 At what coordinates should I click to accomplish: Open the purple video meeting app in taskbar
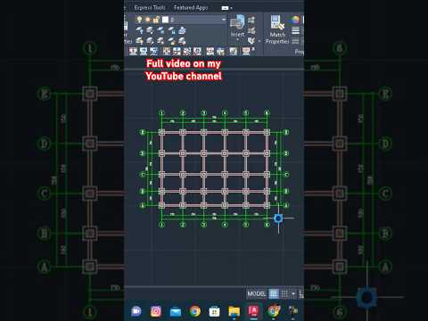click(x=136, y=311)
